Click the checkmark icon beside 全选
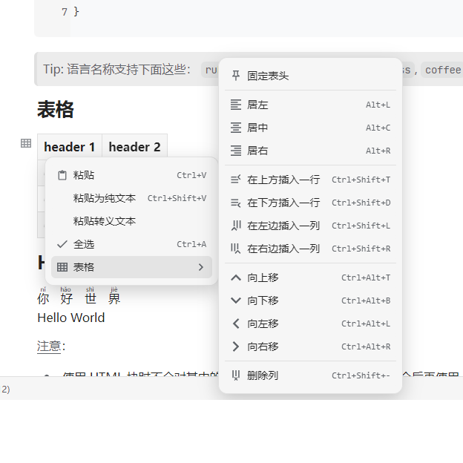Viewport: 463px width, 463px height. 62,244
